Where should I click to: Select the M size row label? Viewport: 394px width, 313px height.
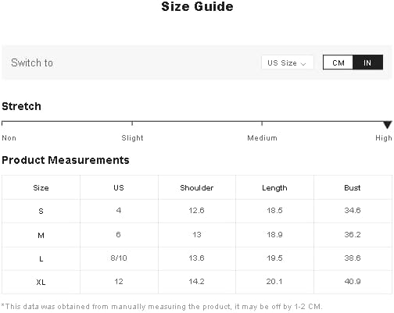click(41, 236)
